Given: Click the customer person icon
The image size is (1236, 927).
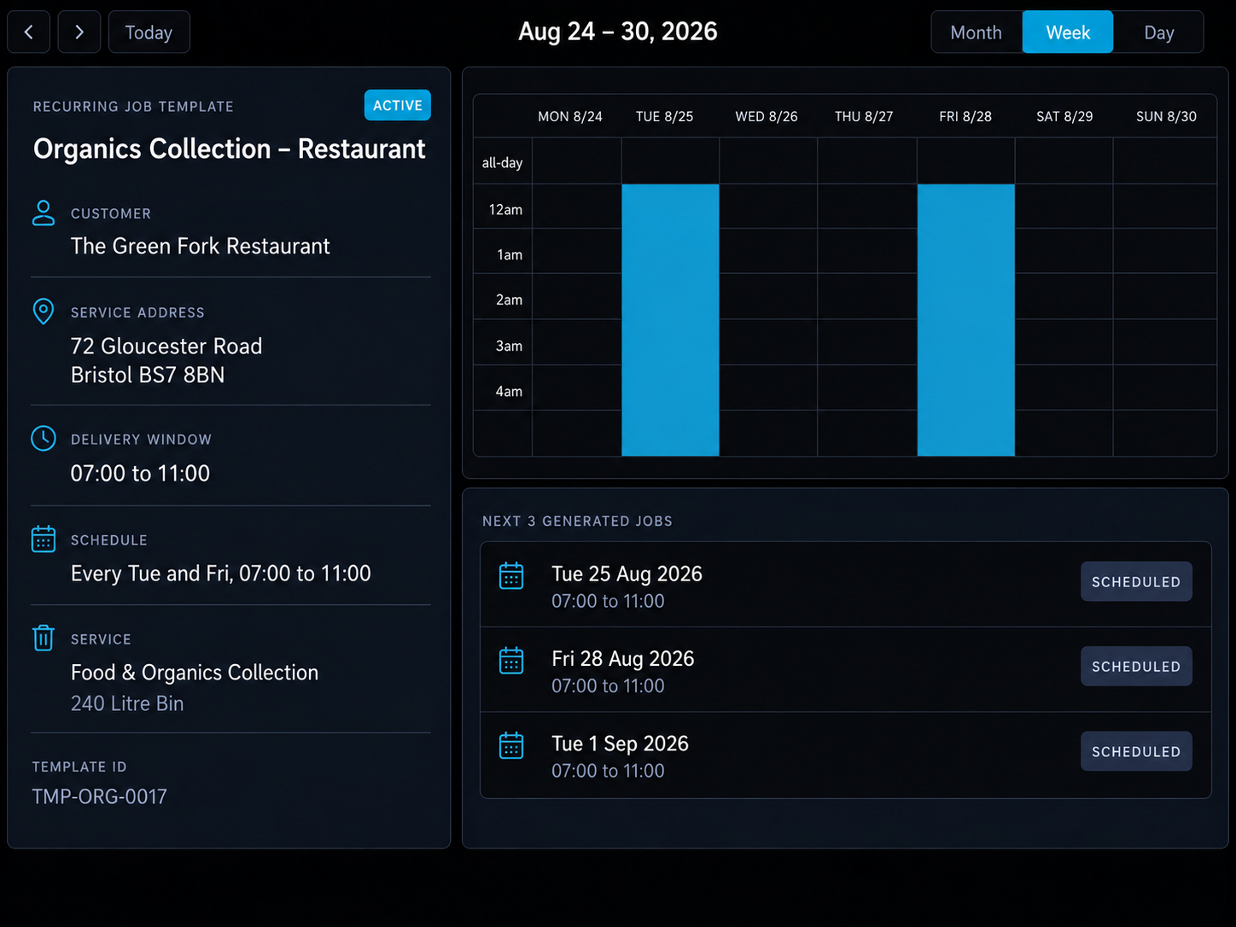Looking at the screenshot, I should point(44,213).
